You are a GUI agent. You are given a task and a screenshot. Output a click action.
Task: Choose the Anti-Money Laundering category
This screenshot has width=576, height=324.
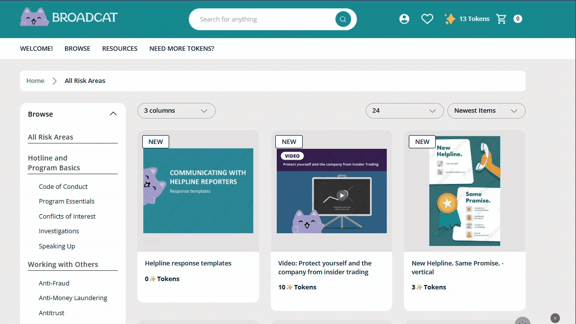click(x=73, y=298)
